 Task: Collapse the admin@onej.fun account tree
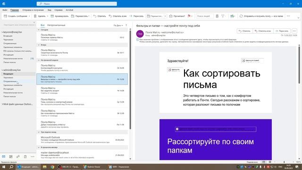click(x=2, y=70)
